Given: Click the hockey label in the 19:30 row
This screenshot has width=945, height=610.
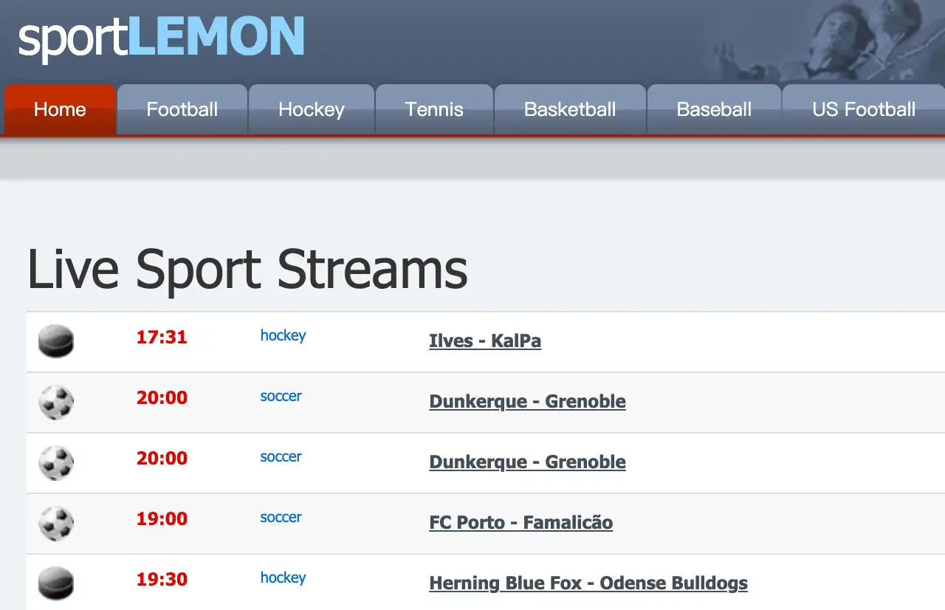Looking at the screenshot, I should (283, 578).
